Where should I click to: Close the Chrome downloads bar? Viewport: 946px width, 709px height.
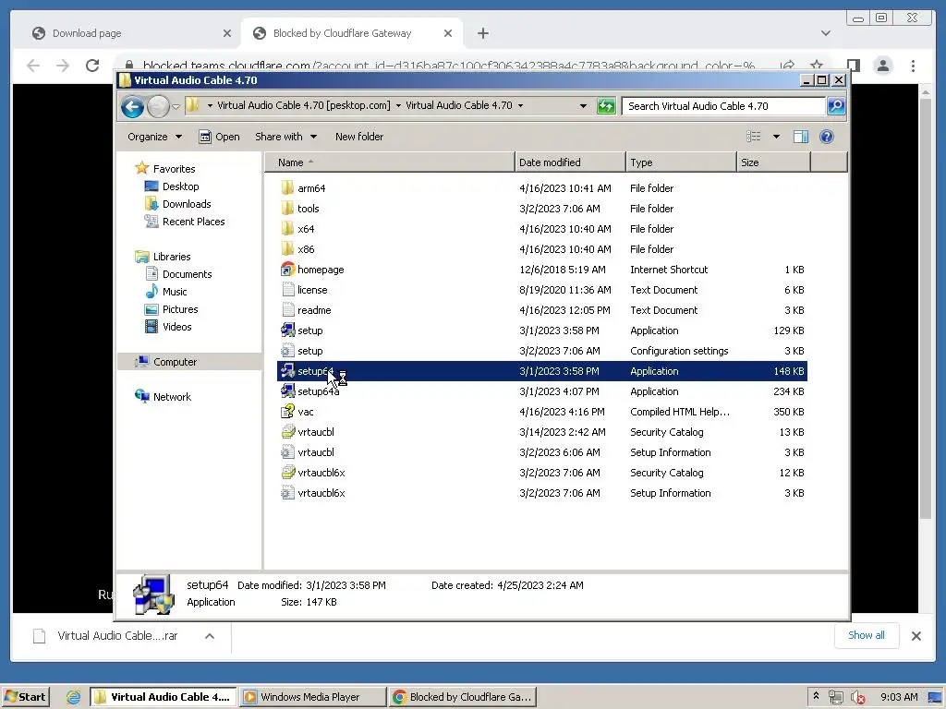[x=916, y=636]
